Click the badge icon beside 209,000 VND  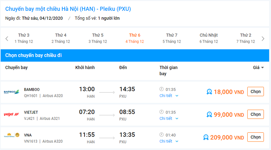pos(206,137)
